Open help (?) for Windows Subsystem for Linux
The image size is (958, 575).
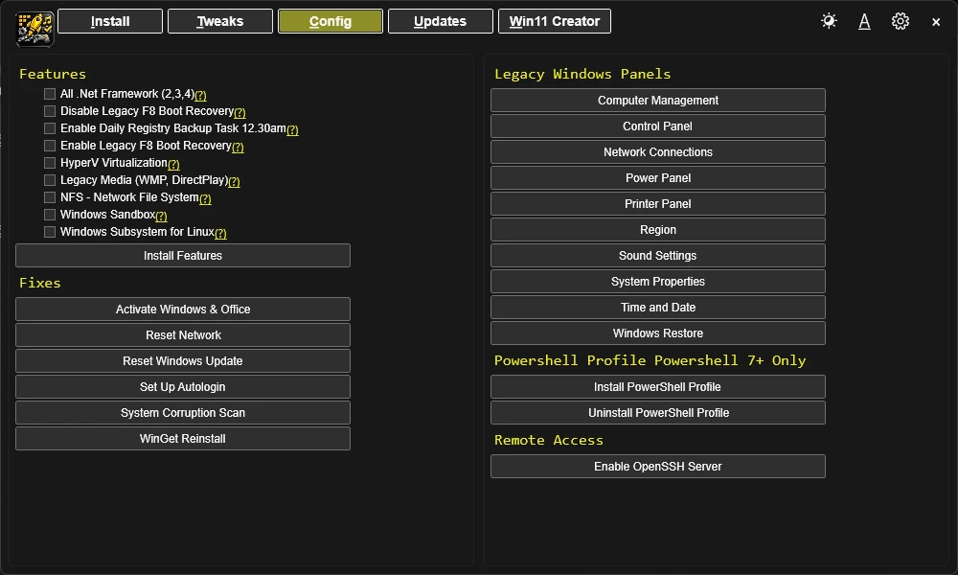(220, 233)
